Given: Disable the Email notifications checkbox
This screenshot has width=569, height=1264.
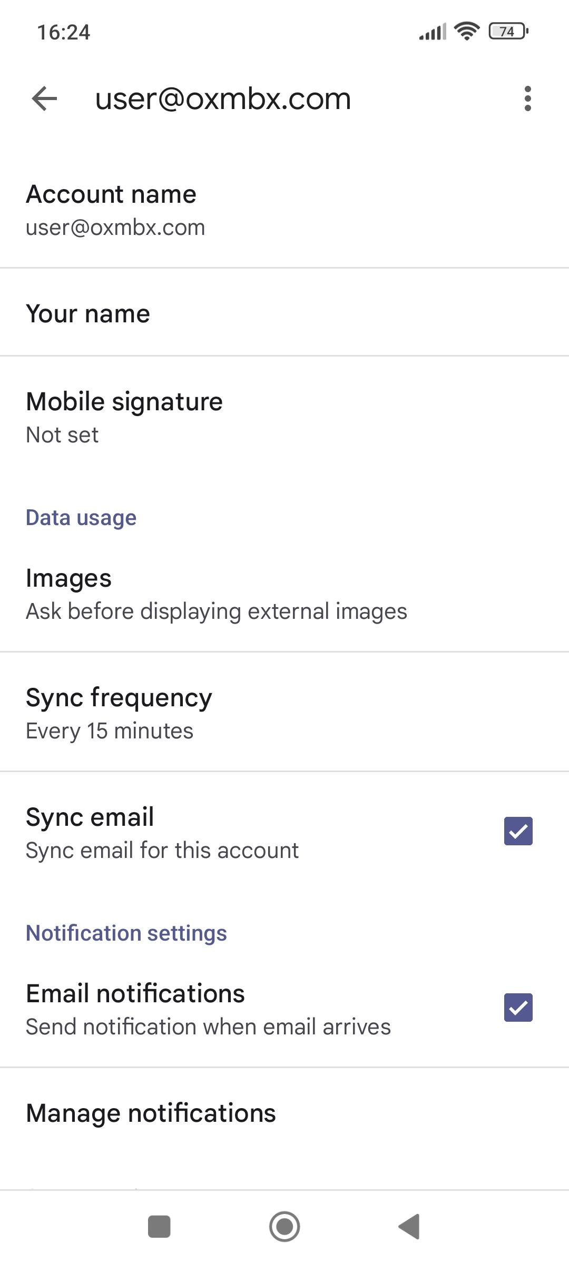Looking at the screenshot, I should [518, 1008].
